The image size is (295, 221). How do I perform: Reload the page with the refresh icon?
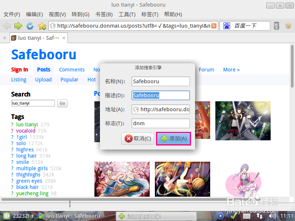point(30,26)
